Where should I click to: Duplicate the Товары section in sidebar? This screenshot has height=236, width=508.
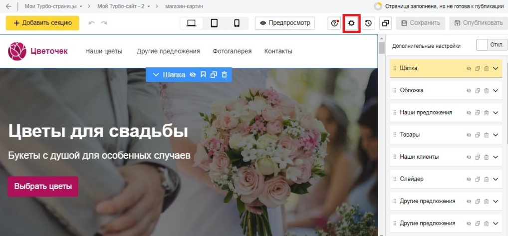tap(478, 135)
